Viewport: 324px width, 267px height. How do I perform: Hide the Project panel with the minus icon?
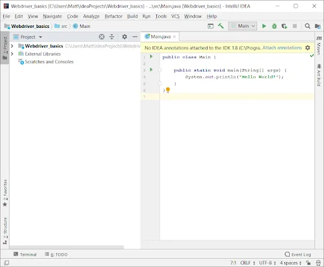click(x=135, y=37)
